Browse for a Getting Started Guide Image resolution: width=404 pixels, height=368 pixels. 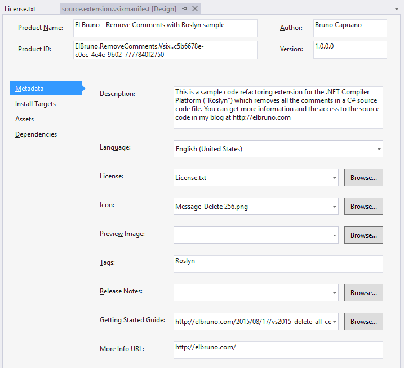tap(363, 322)
